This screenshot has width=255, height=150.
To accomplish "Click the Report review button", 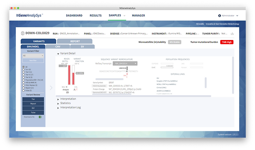I will [33, 103].
